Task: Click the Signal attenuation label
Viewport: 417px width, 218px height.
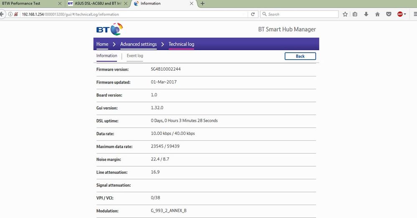Action: (113, 185)
